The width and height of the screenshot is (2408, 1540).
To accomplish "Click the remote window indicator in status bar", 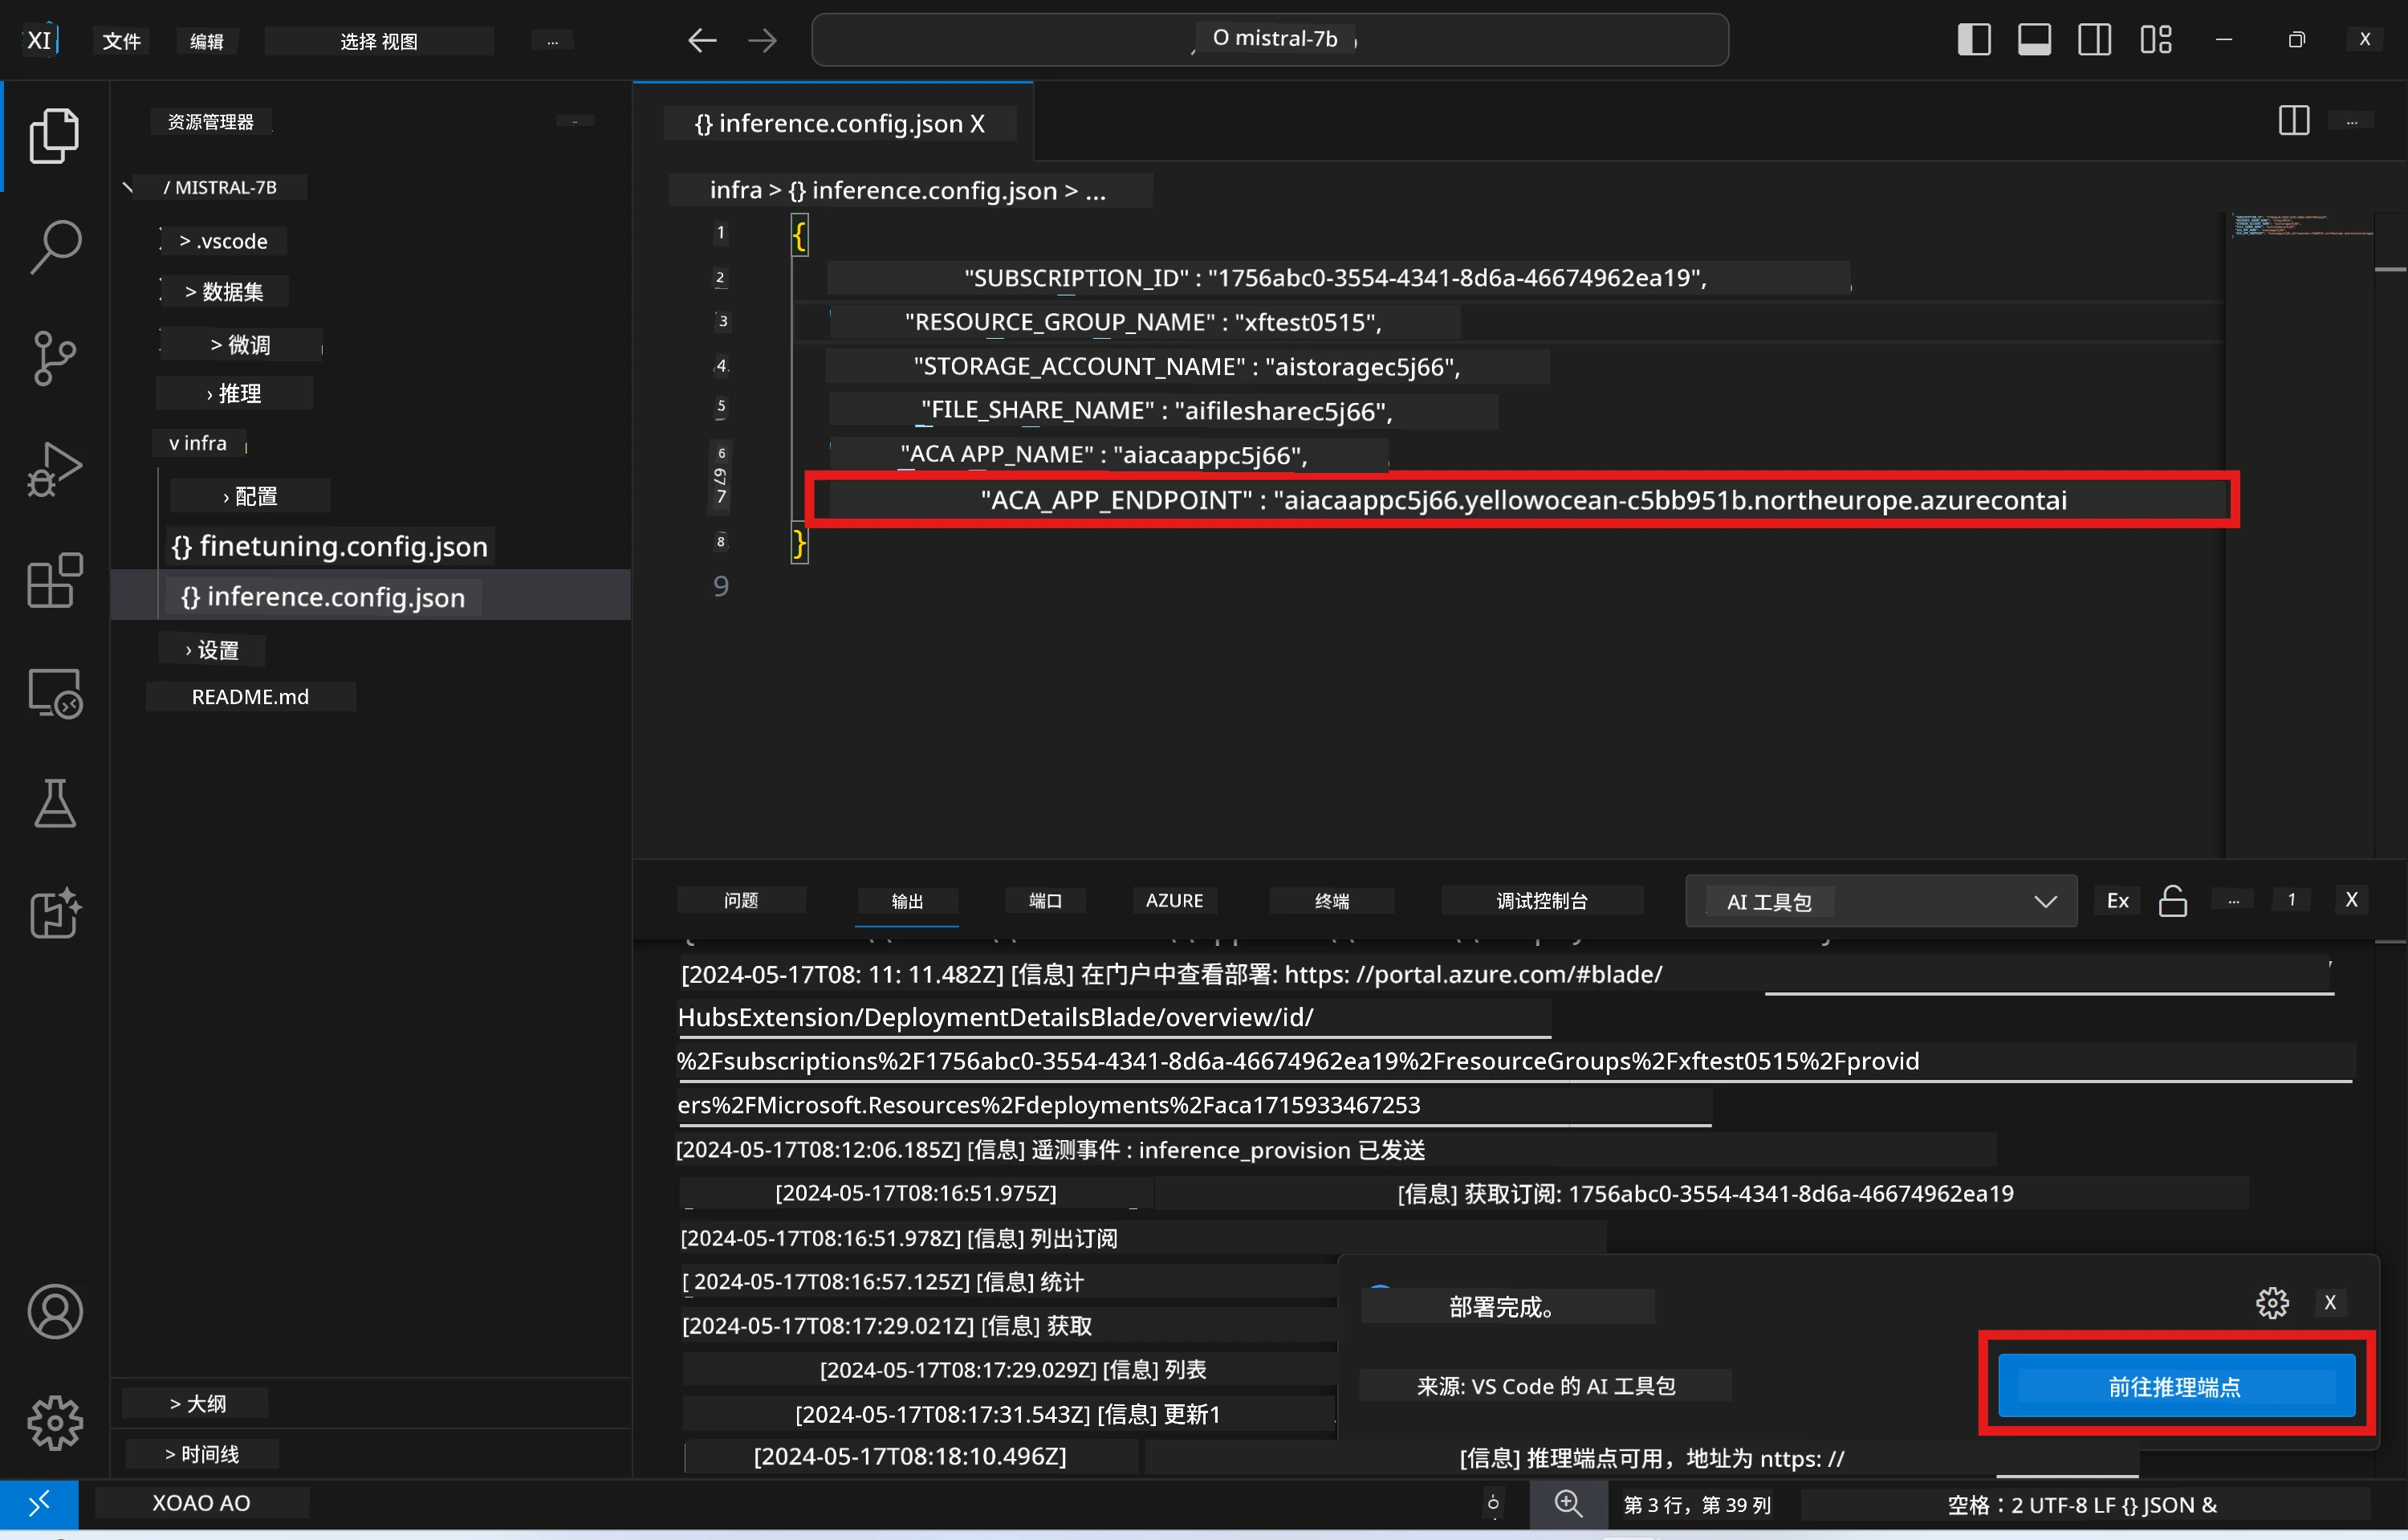I will coord(39,1503).
